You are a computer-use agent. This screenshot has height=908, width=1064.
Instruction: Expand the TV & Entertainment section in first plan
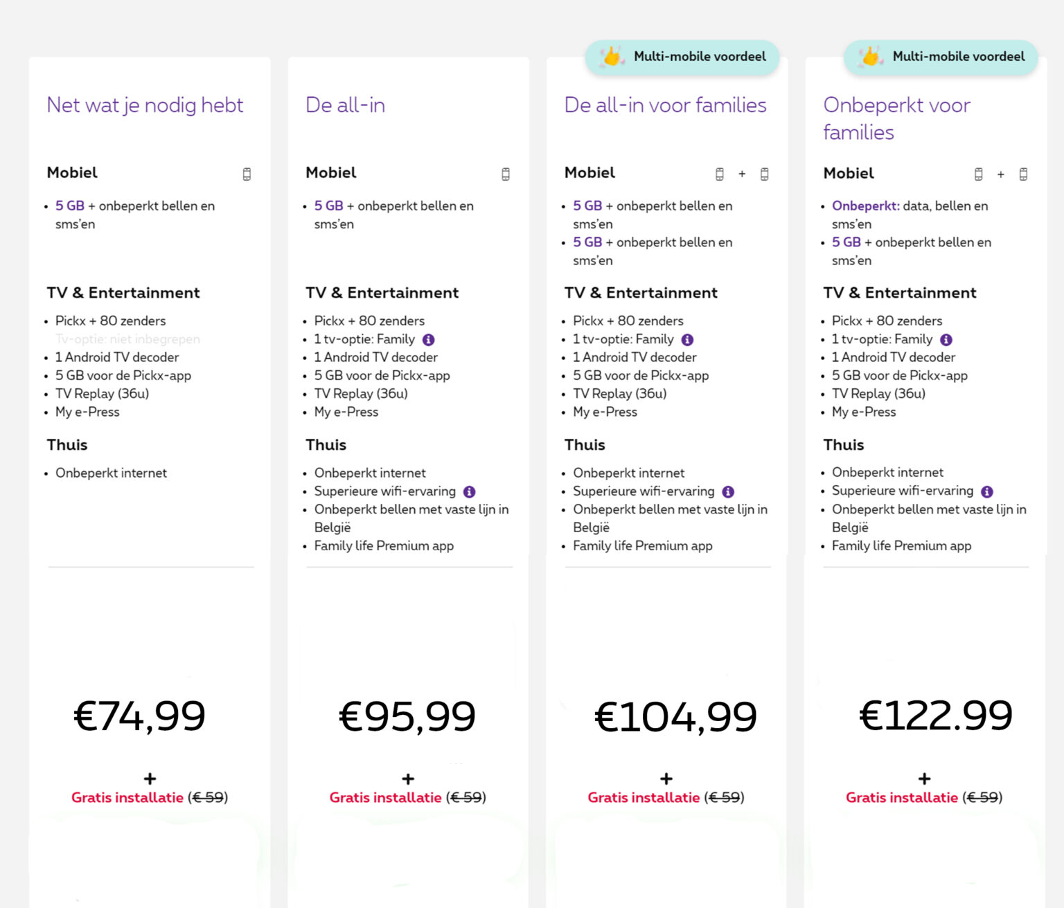click(123, 293)
